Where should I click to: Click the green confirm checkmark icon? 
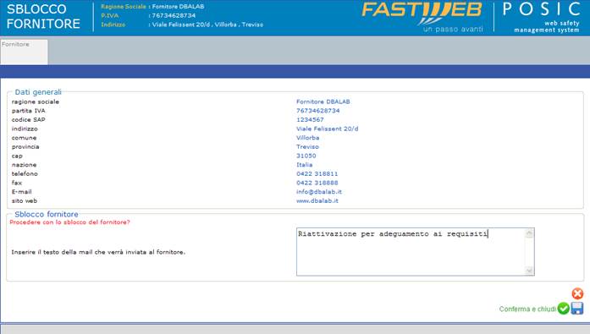tap(563, 309)
